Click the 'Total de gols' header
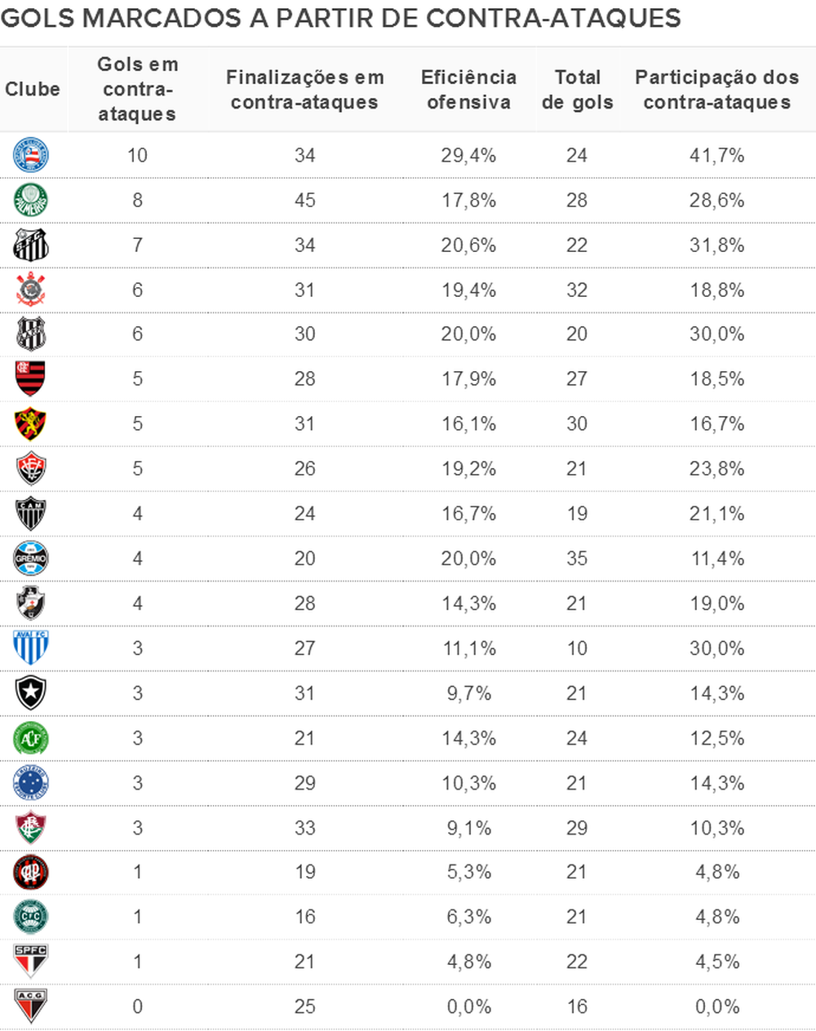 tap(577, 89)
